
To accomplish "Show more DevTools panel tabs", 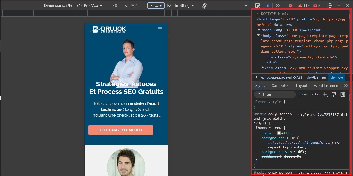I will pos(278,6).
